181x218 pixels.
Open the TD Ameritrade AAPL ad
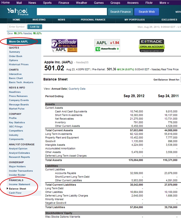point(107,46)
